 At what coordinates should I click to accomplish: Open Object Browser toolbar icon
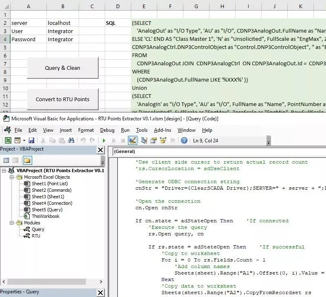click(x=163, y=140)
